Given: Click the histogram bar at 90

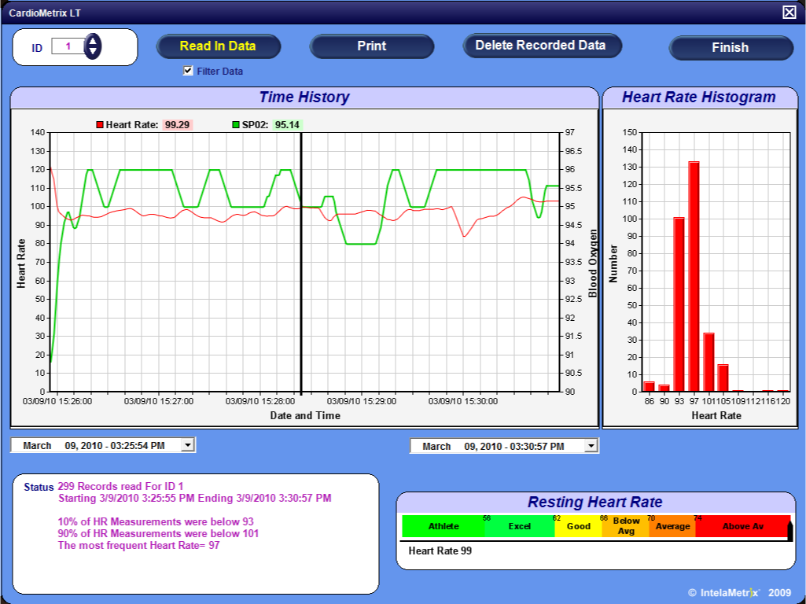Looking at the screenshot, I should (x=664, y=388).
